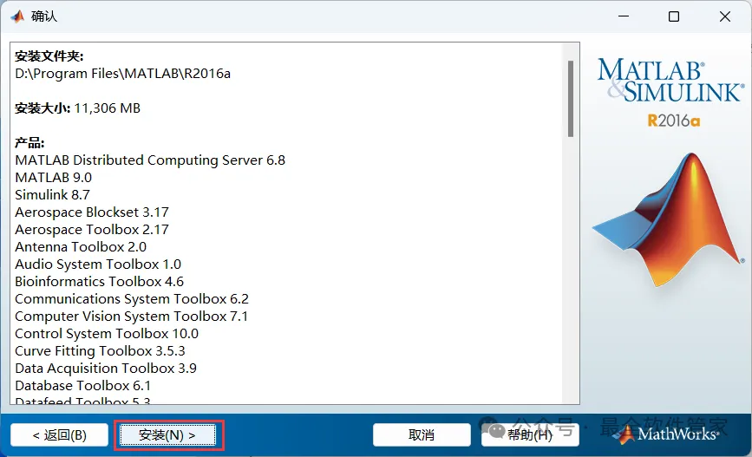The height and width of the screenshot is (457, 752).
Task: Select Aerospace Toolbox 2.17 line
Action: click(x=92, y=230)
